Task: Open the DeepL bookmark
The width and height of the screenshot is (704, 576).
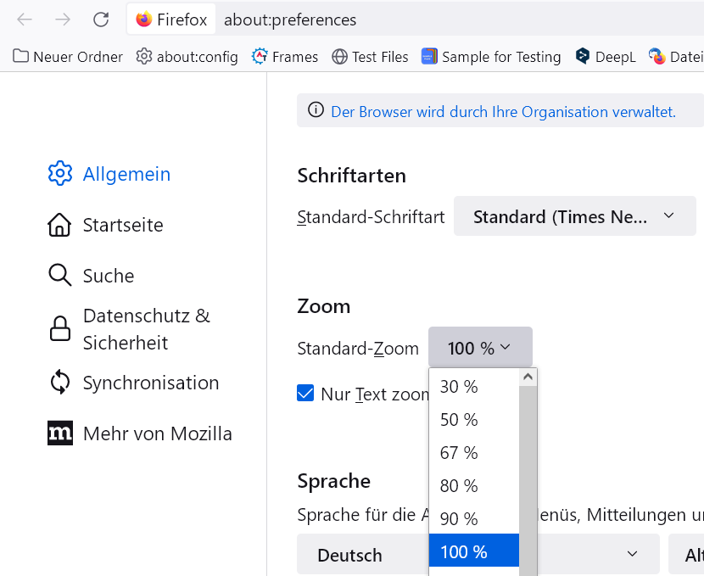Action: pyautogui.click(x=606, y=57)
